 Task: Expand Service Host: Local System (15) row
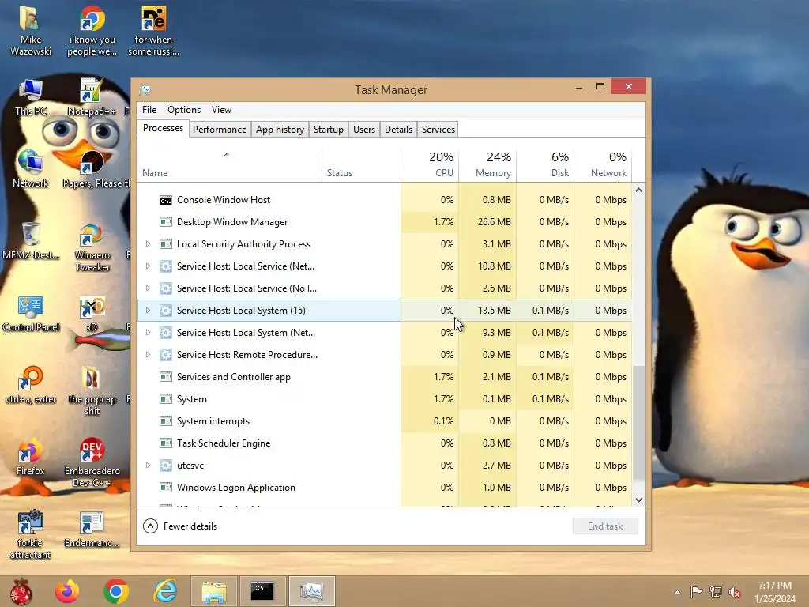[148, 311]
